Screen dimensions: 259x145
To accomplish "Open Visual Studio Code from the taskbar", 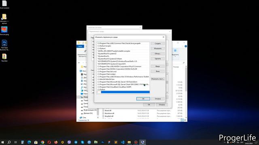I will click(x=123, y=142).
